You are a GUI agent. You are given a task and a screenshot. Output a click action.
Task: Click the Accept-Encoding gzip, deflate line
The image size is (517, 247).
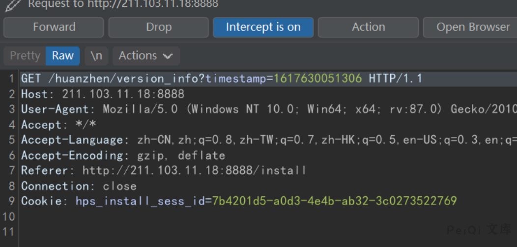click(x=123, y=156)
